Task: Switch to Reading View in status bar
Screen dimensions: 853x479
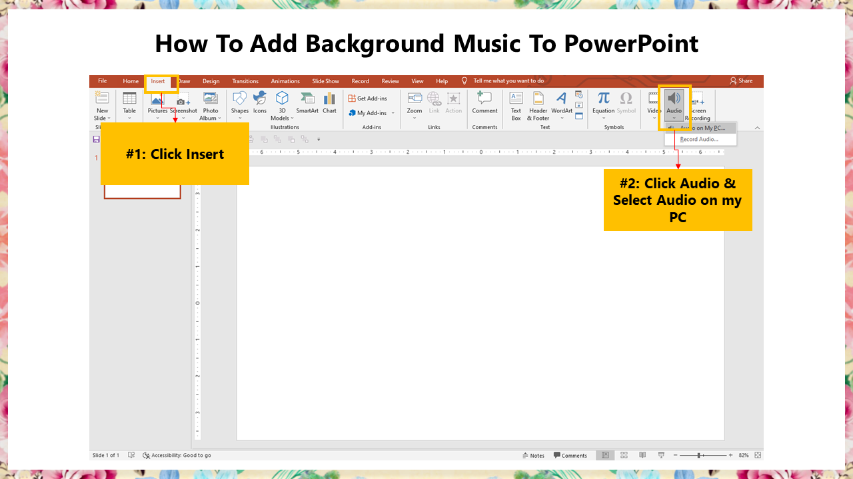Action: click(642, 455)
